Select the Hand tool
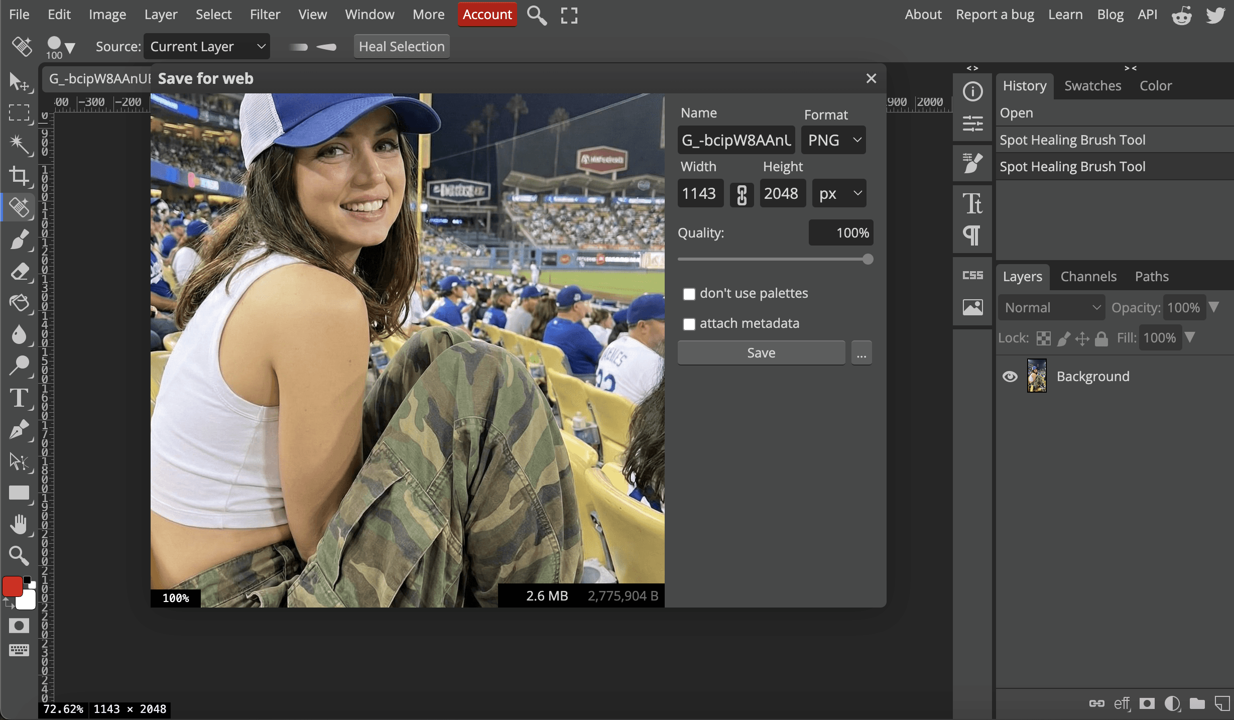Image resolution: width=1234 pixels, height=720 pixels. (19, 525)
